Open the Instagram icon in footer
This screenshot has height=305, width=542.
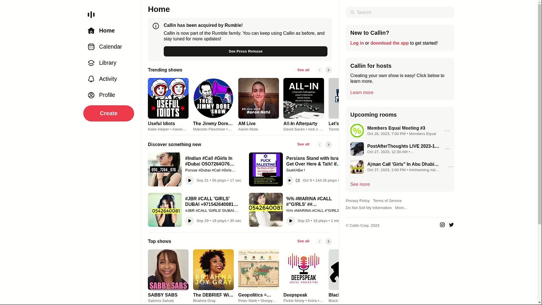(x=442, y=225)
